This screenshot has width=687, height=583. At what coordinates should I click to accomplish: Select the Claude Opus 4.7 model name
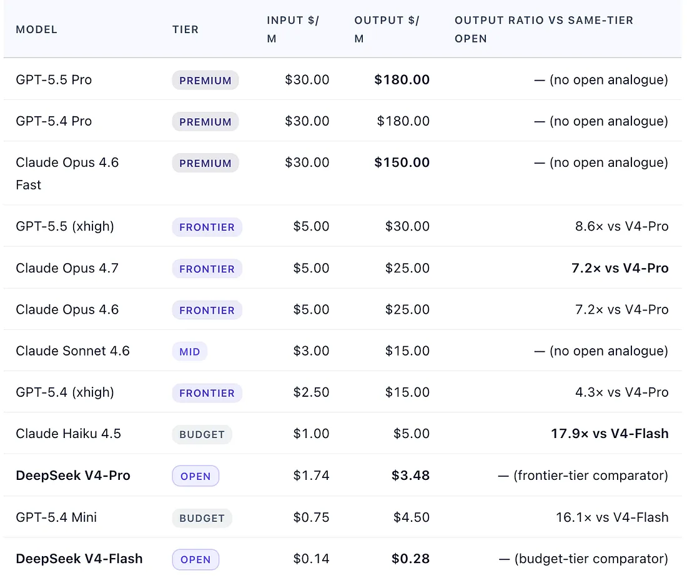(67, 268)
